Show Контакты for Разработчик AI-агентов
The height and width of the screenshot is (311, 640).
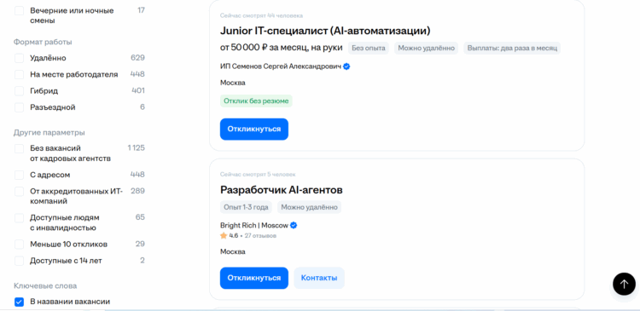click(x=319, y=278)
